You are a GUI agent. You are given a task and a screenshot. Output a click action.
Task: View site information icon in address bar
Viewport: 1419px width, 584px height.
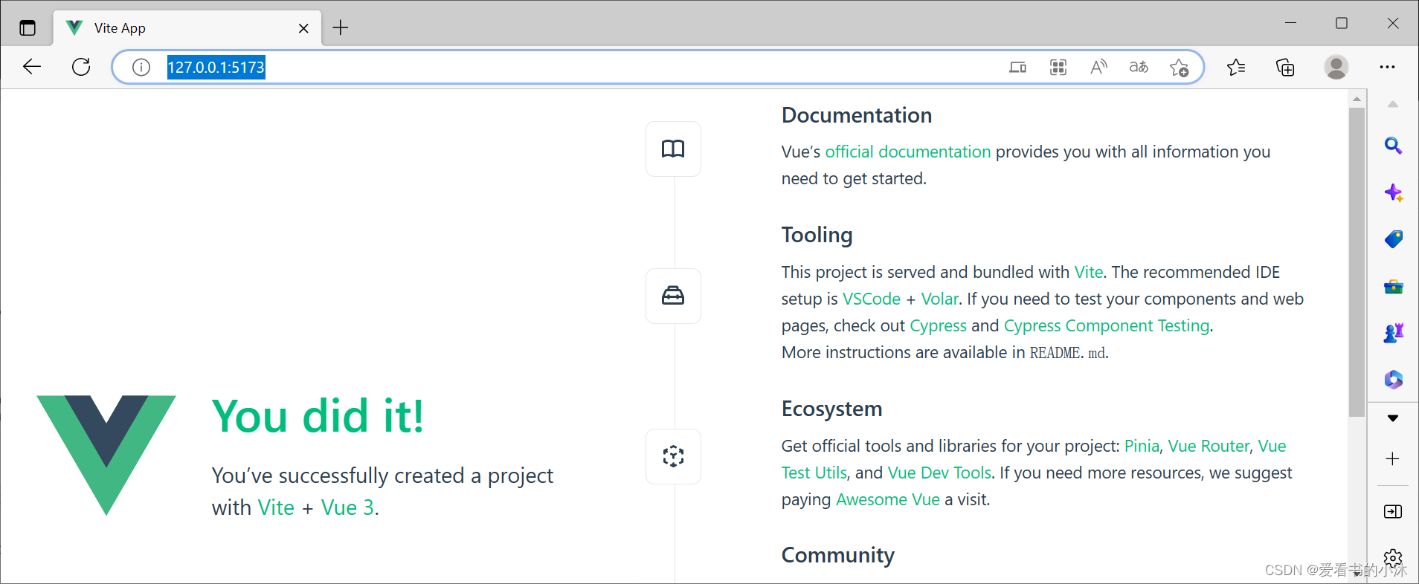[141, 68]
